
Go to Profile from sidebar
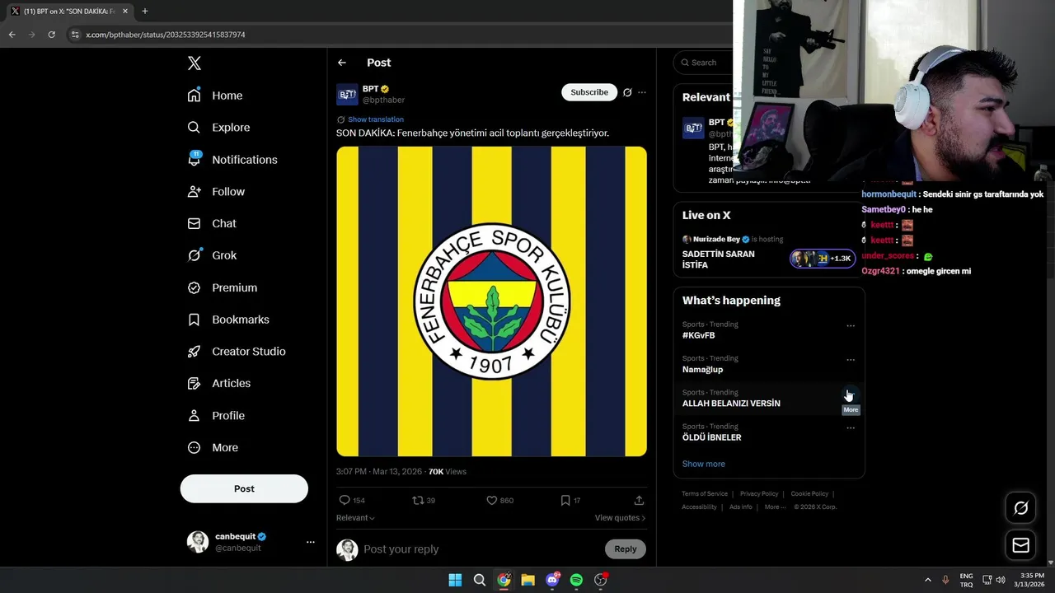click(216, 416)
